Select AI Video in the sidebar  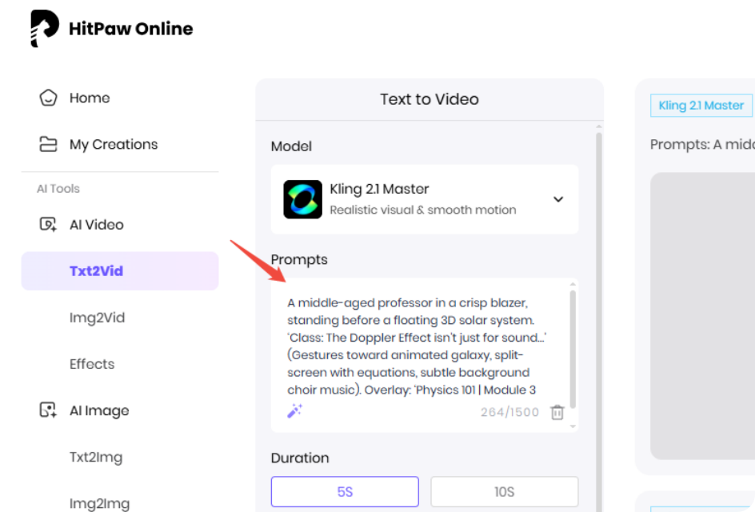[x=96, y=225]
